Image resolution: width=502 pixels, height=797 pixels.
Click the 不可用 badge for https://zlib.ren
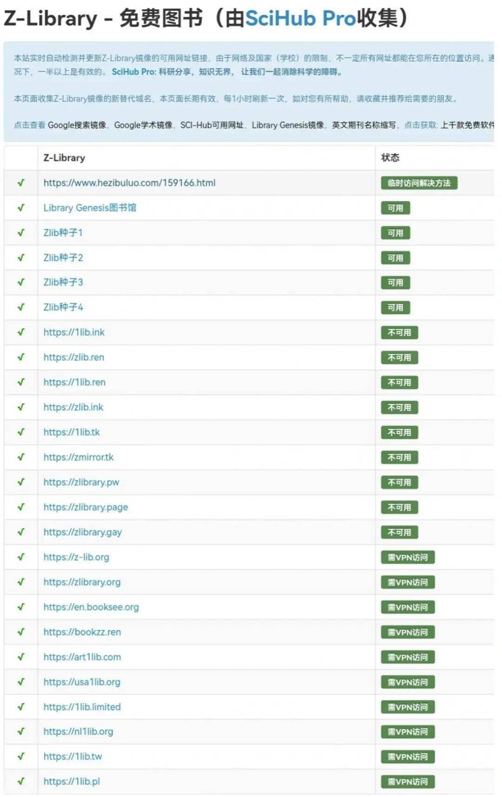tap(399, 357)
